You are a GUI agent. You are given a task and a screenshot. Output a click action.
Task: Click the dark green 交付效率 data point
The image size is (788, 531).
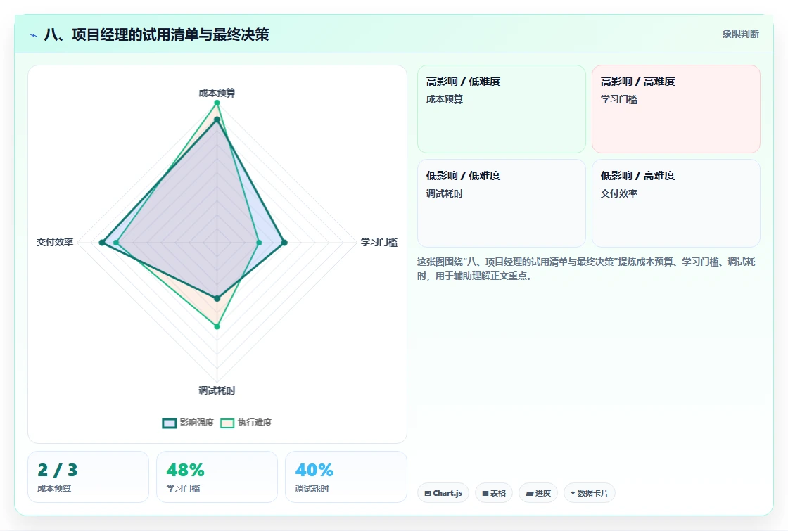(102, 243)
